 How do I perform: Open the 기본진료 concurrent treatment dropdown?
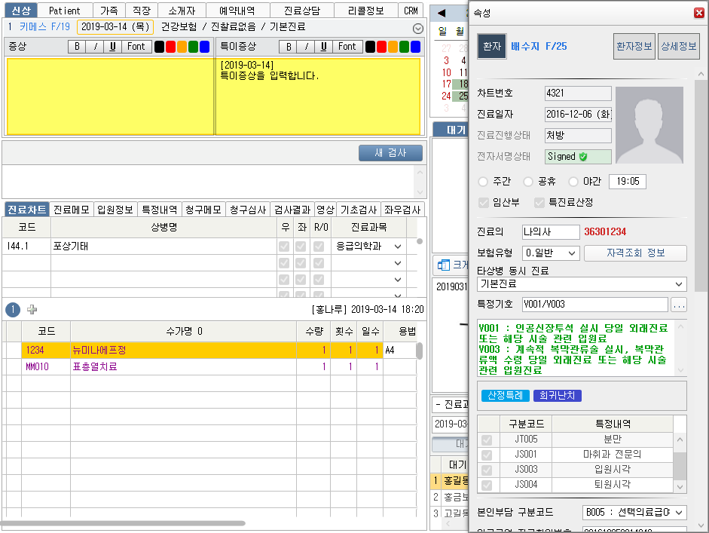[x=581, y=284]
